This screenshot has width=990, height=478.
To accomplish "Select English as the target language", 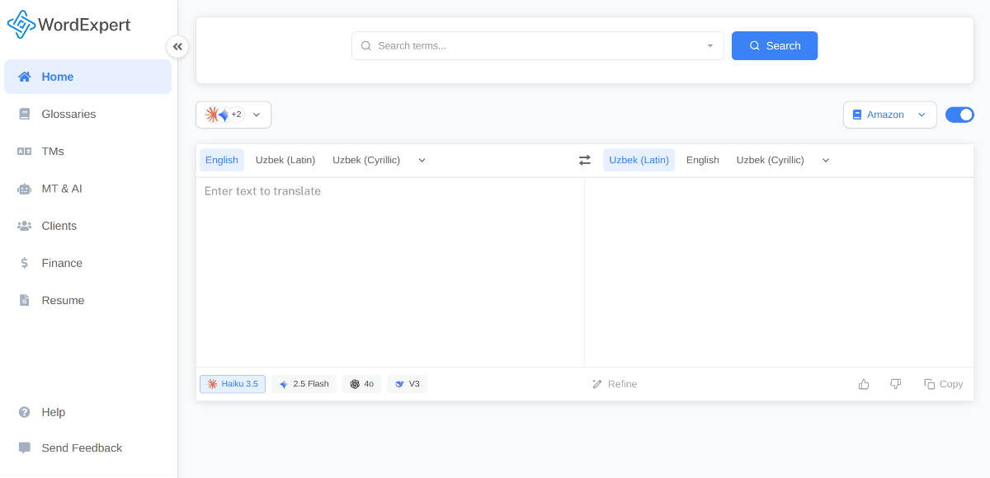I will pos(702,159).
